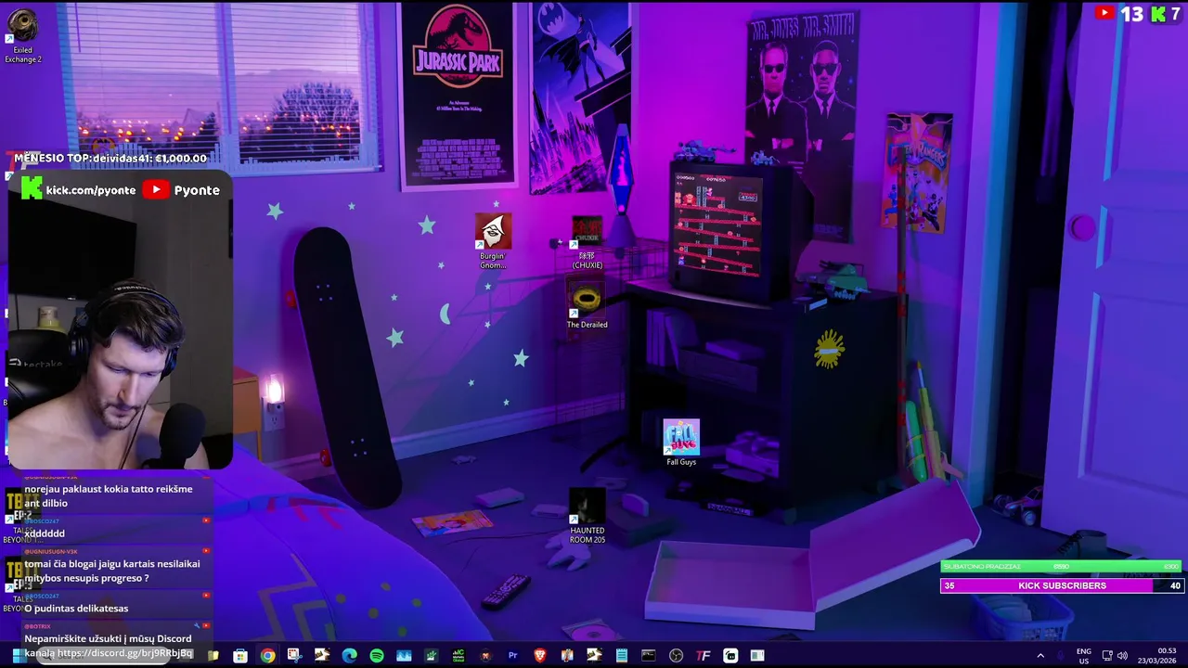The image size is (1188, 668).
Task: Open the Streamlabs taskbar icon
Action: 730,655
